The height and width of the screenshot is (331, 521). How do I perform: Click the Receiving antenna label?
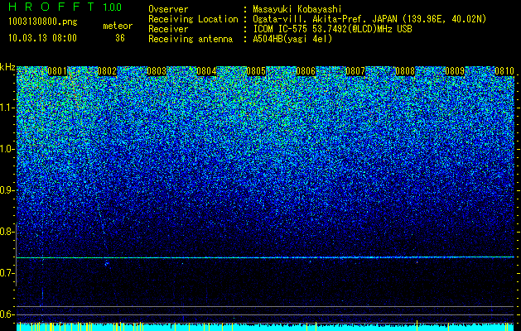pyautogui.click(x=191, y=39)
